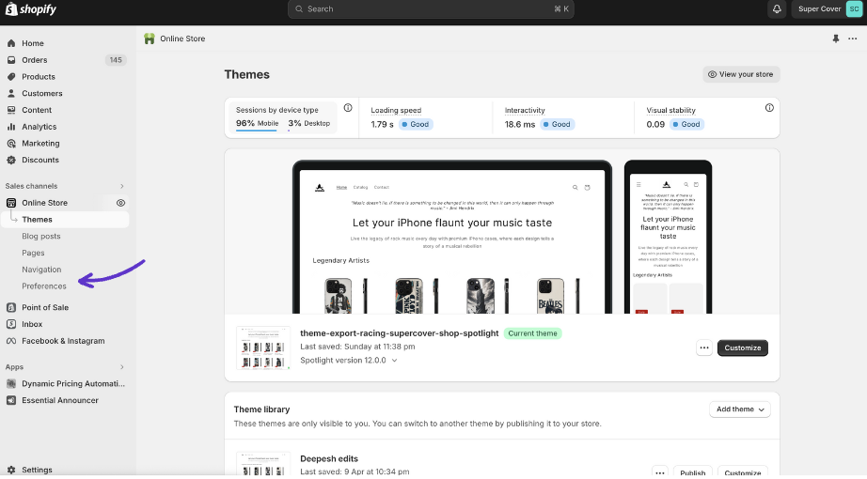The image size is (867, 479).
Task: Click the Customers person icon
Action: pos(11,93)
